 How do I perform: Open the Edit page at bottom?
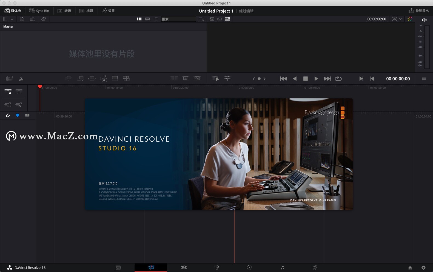(184, 268)
